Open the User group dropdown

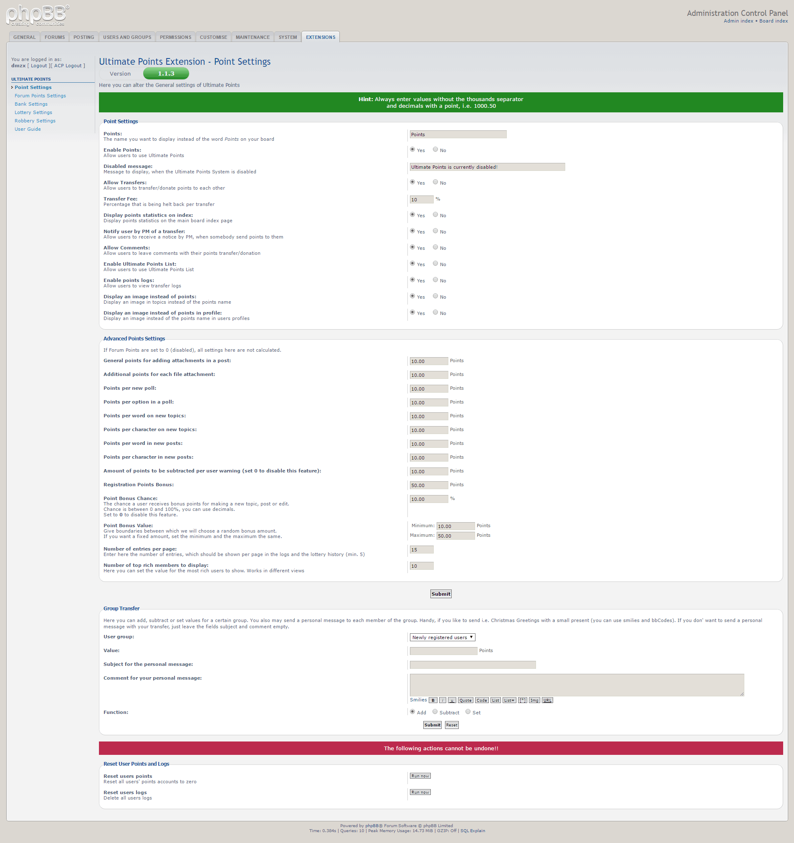coord(443,637)
